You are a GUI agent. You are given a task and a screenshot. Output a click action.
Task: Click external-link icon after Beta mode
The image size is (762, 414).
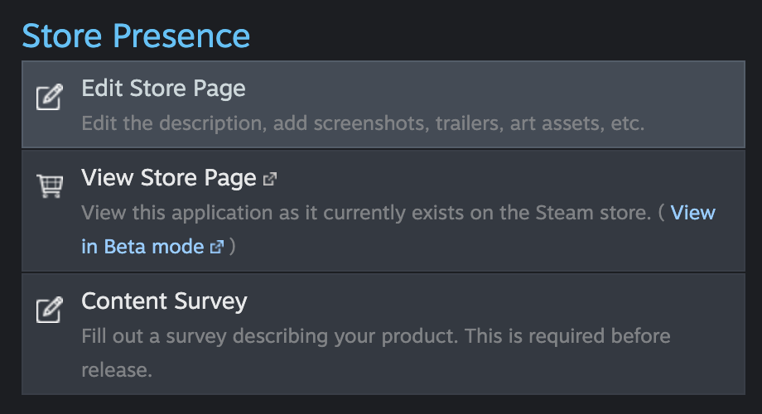(217, 247)
